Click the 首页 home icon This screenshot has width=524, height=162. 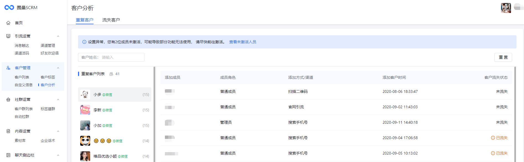pos(8,23)
